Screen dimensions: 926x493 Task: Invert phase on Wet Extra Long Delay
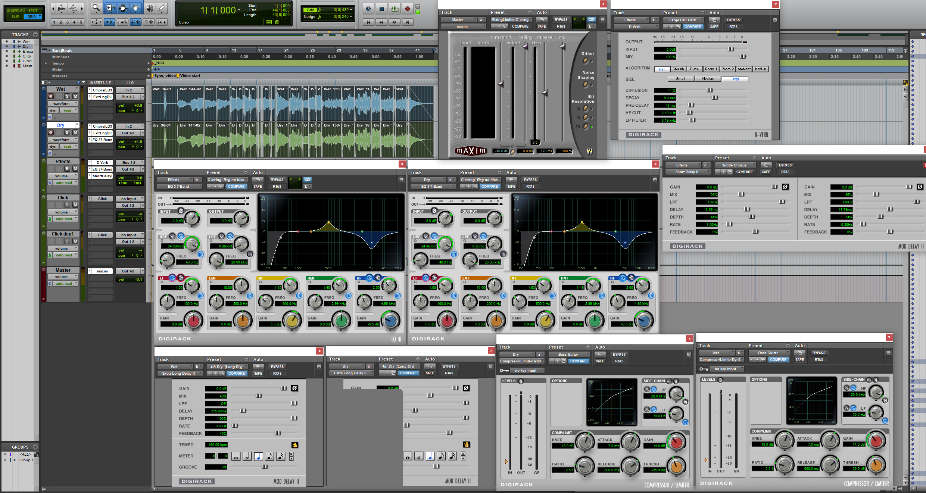click(x=294, y=388)
